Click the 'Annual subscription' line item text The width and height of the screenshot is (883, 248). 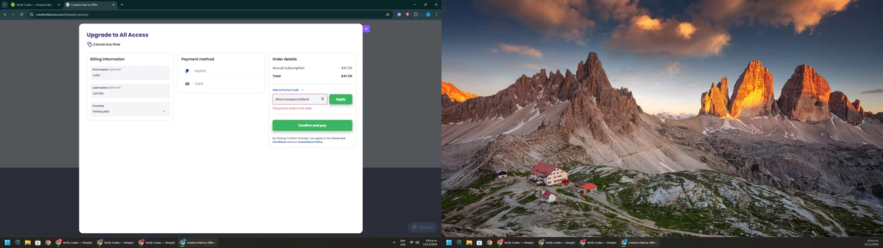[x=288, y=68]
